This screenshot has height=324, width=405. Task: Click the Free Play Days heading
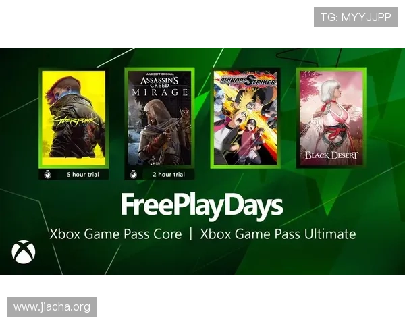pos(202,206)
